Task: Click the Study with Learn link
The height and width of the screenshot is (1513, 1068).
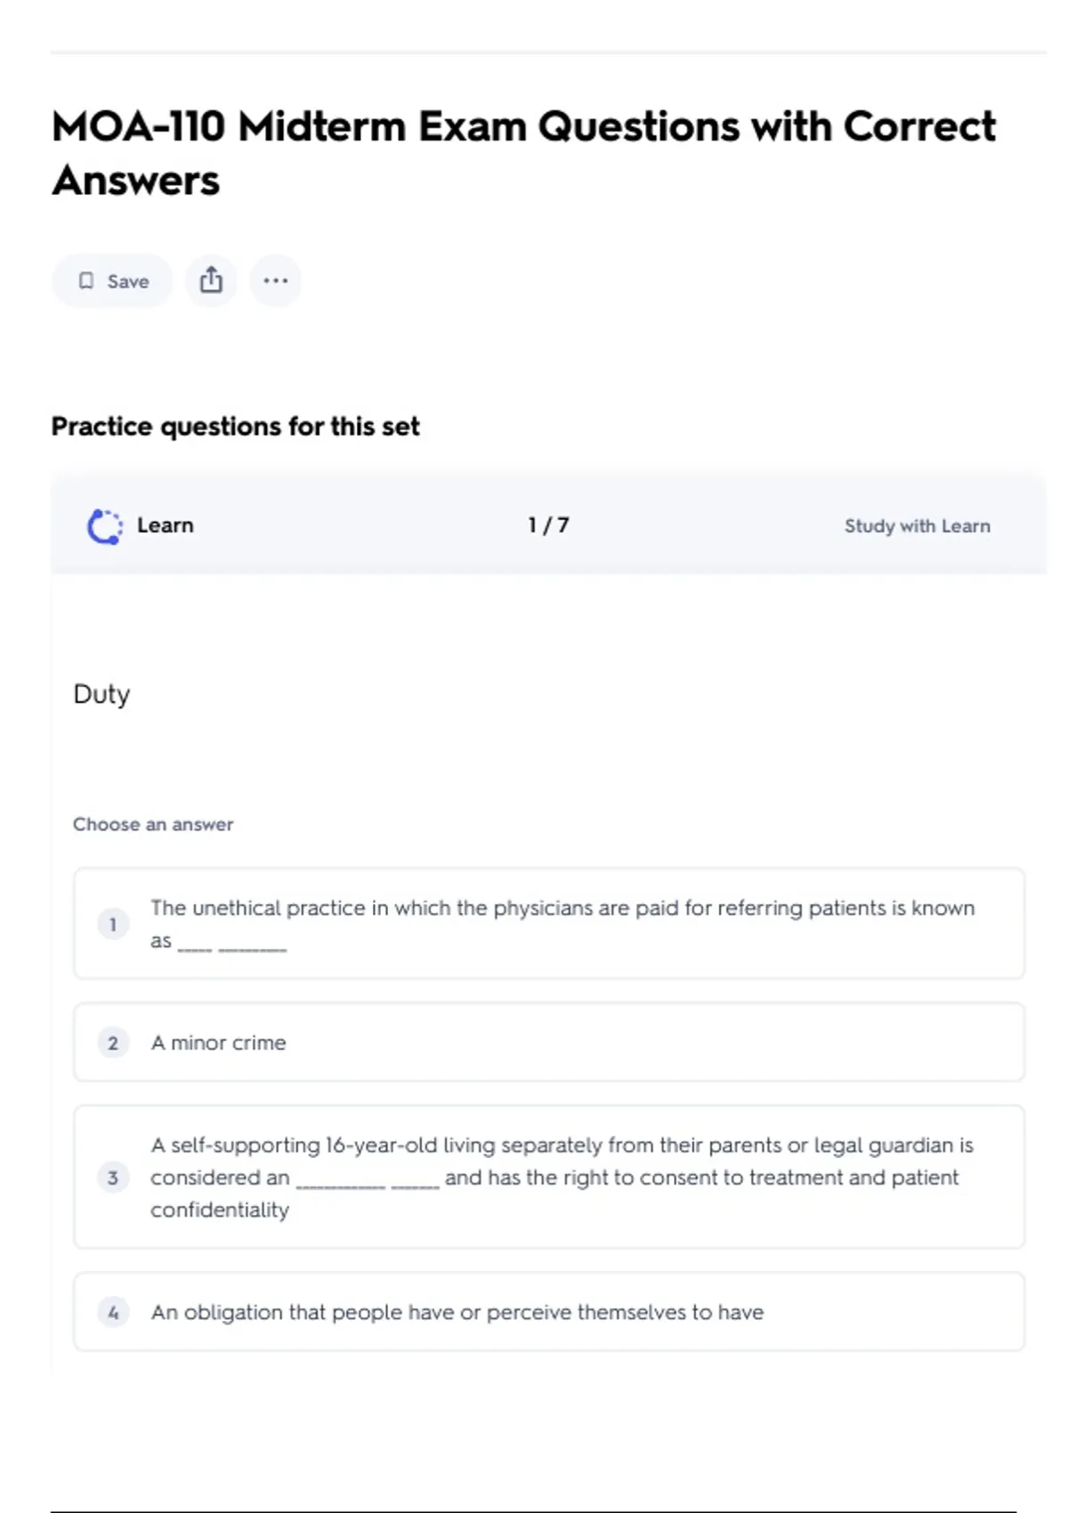Action: (917, 526)
